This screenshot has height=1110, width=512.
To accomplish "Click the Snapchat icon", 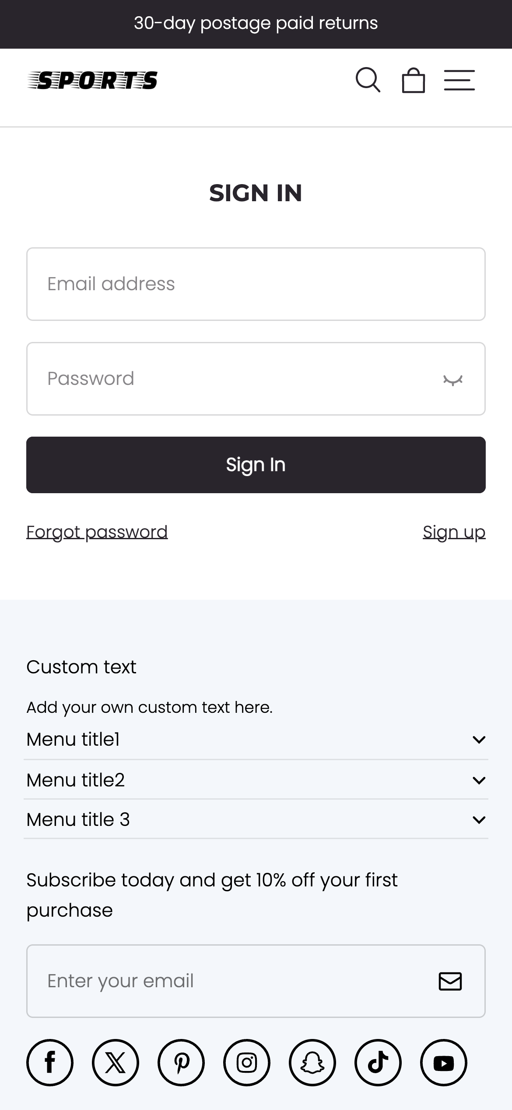I will click(312, 1063).
